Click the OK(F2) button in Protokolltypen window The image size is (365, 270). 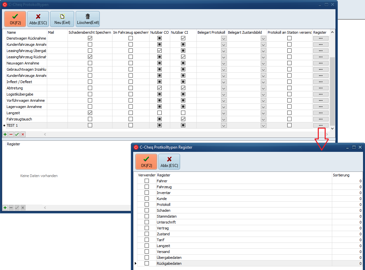(x=15, y=19)
